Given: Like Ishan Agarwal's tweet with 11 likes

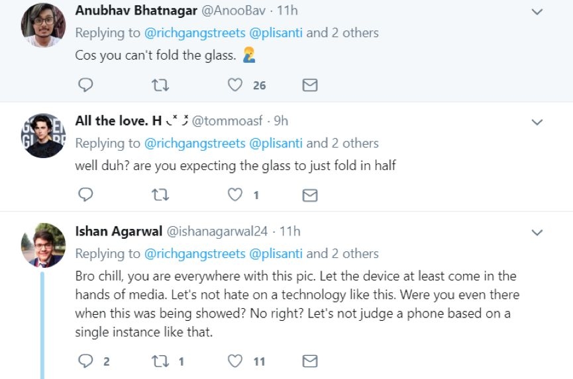Looking at the screenshot, I should click(x=235, y=361).
